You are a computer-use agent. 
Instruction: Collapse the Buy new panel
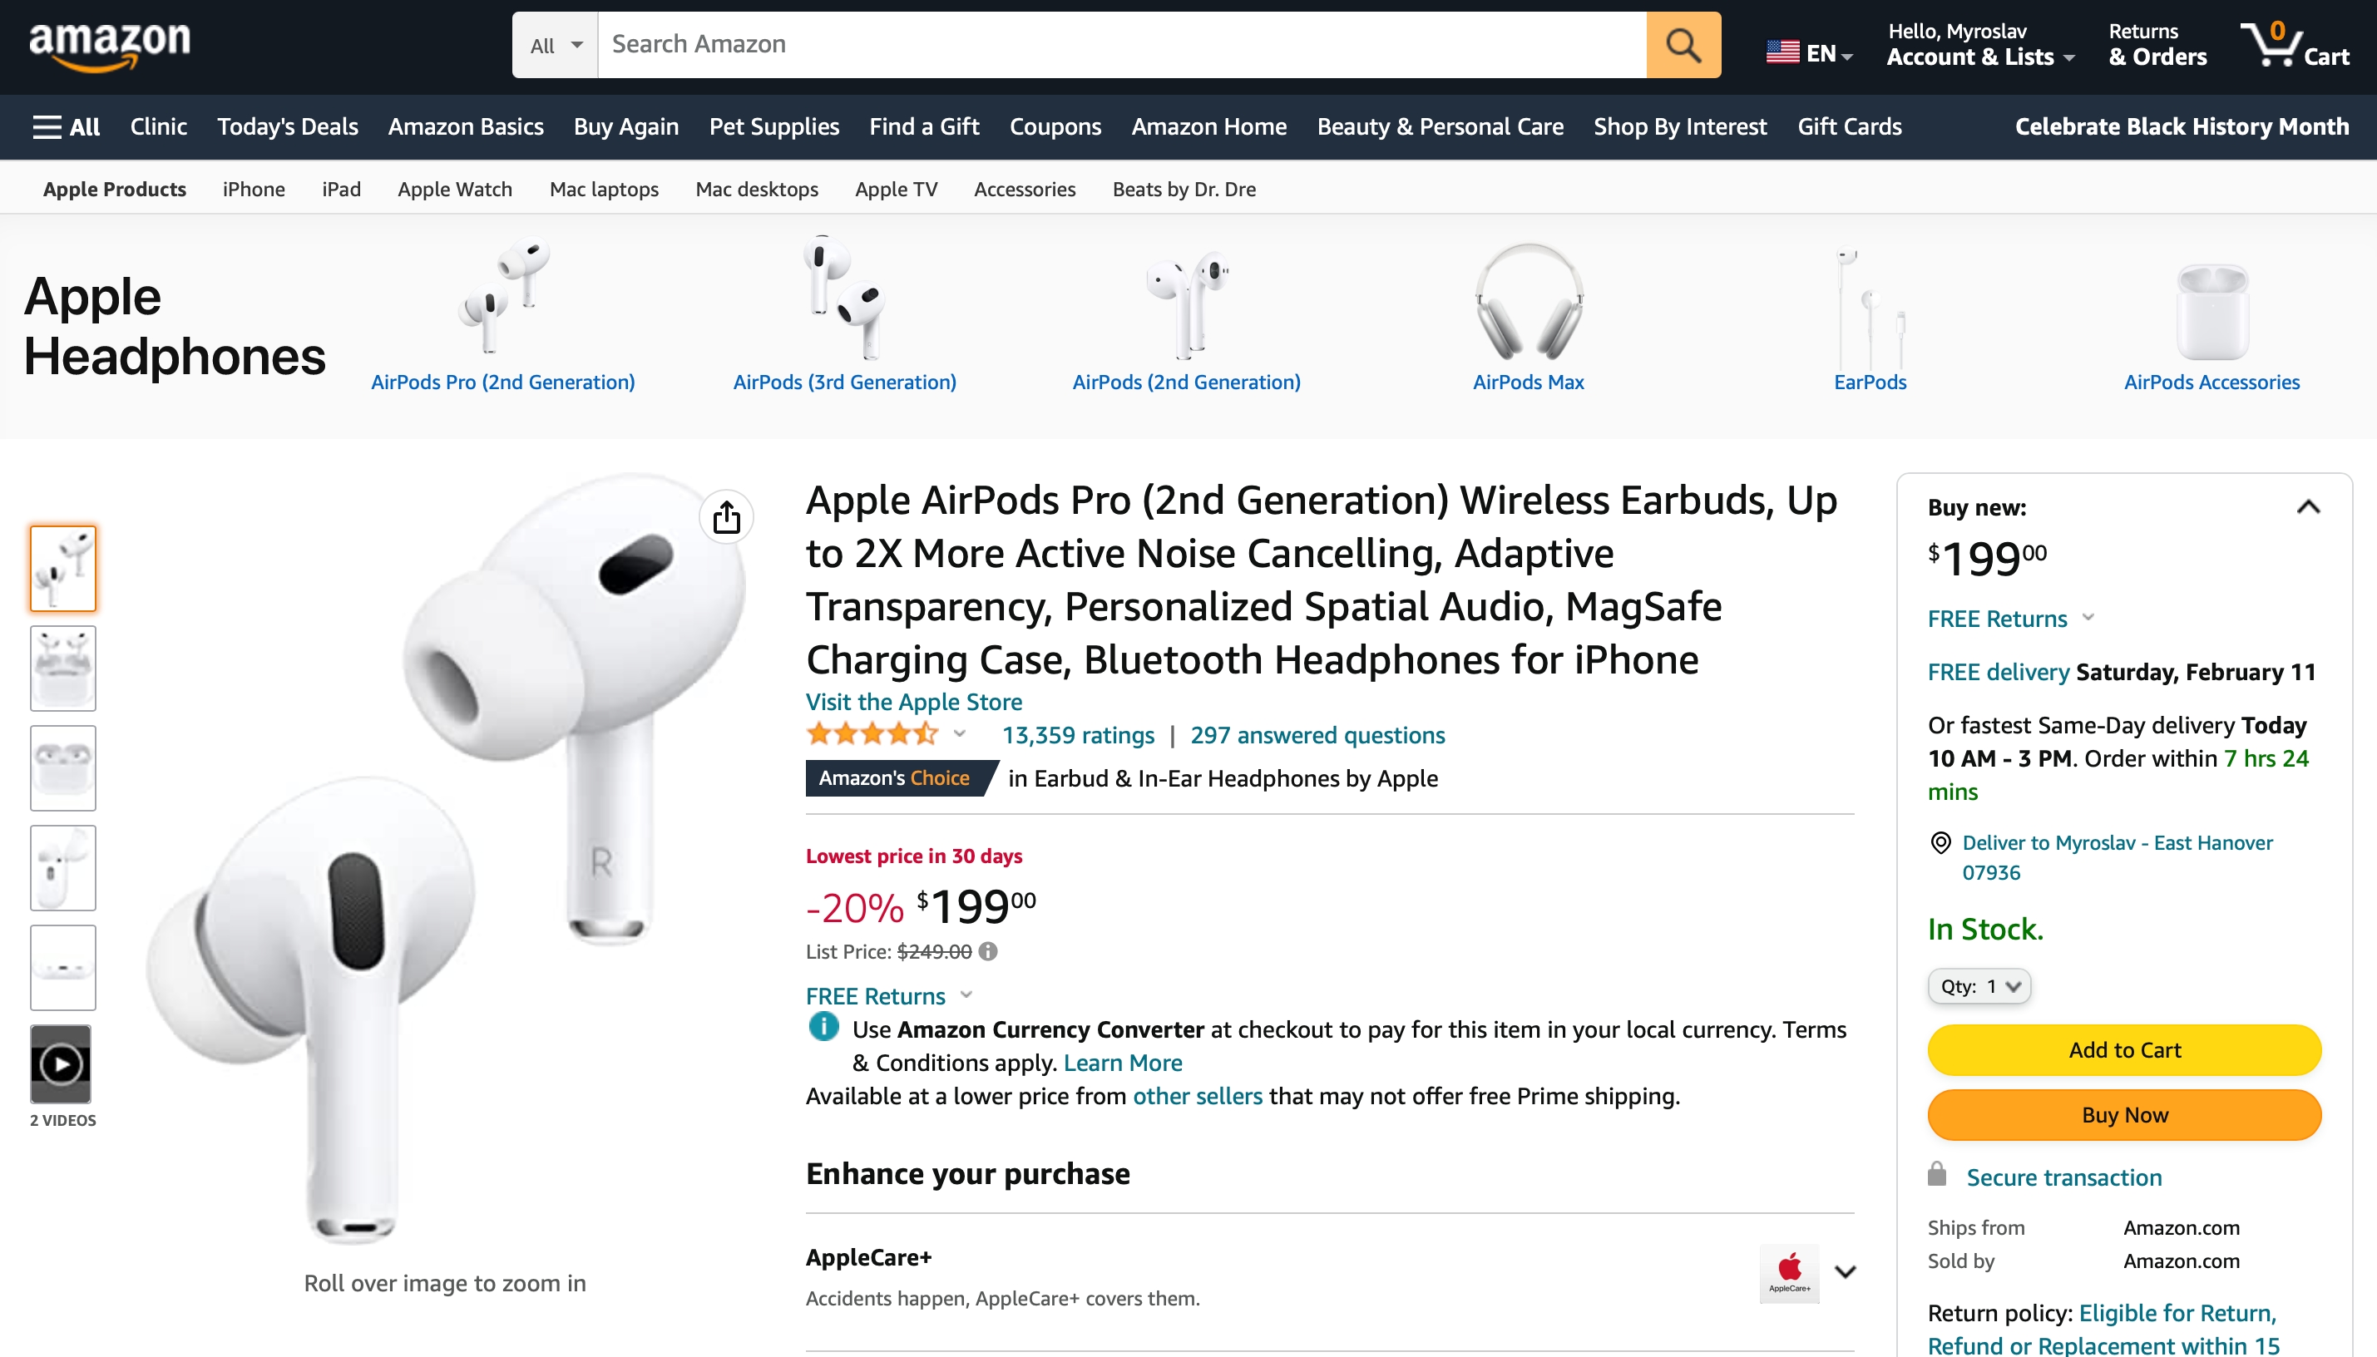tap(2307, 507)
